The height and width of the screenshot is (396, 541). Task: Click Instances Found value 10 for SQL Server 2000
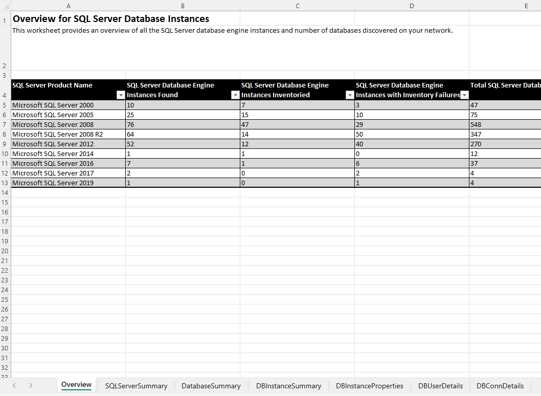(x=183, y=105)
